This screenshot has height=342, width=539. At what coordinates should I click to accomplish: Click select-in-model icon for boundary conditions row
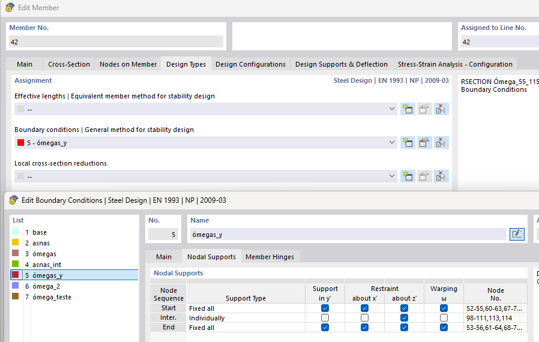[441, 143]
